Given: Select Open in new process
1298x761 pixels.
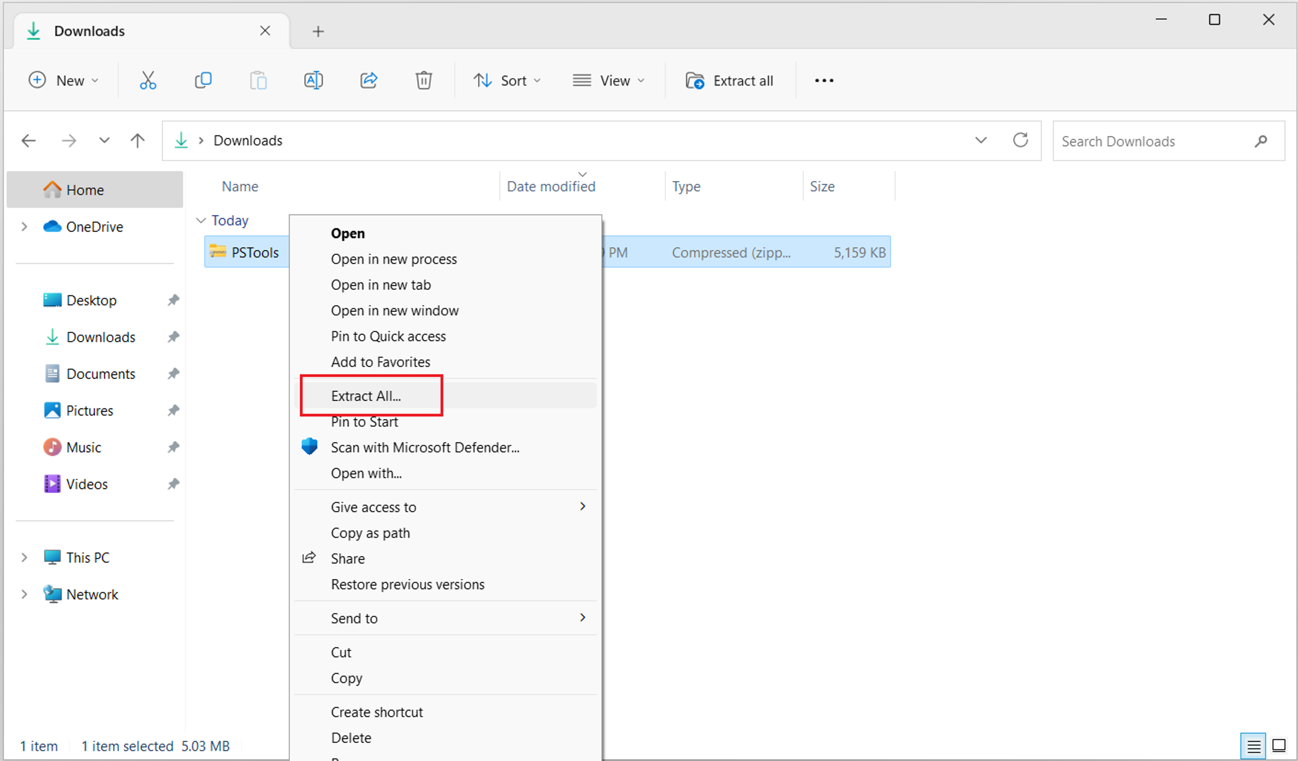Looking at the screenshot, I should point(446,259).
